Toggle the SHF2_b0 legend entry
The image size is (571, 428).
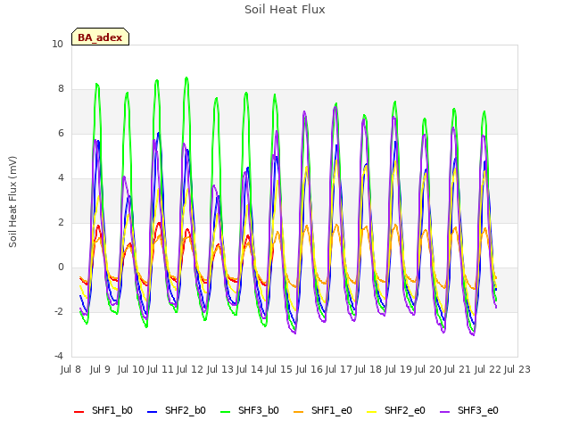(177, 410)
